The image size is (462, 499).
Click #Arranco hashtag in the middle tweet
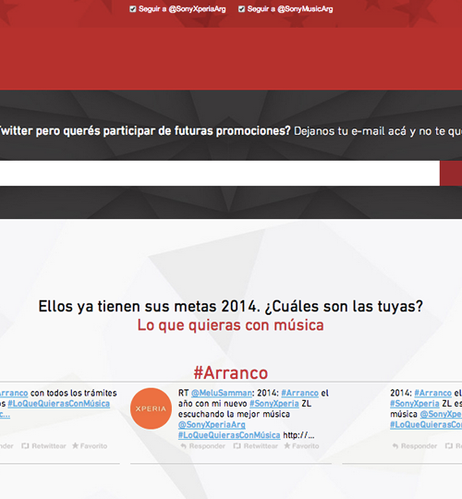(x=299, y=393)
